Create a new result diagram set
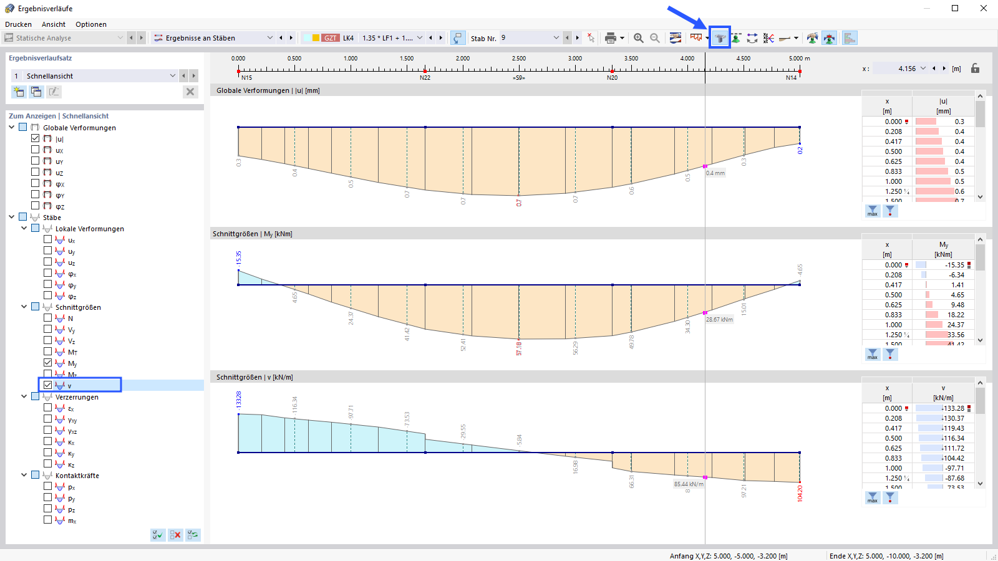 [x=19, y=92]
